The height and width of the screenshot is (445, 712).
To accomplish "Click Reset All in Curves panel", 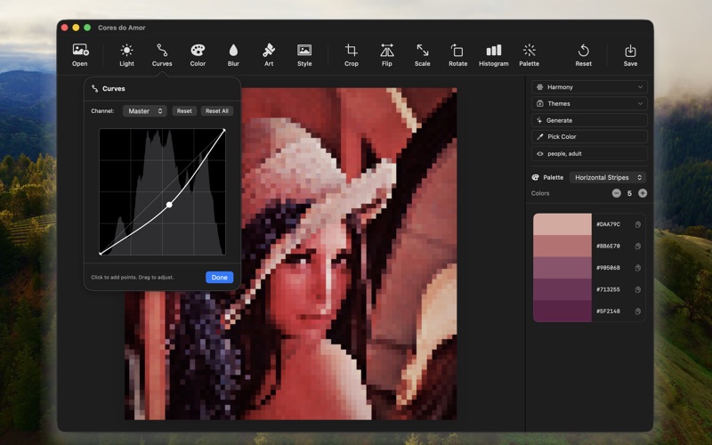I will tap(217, 110).
